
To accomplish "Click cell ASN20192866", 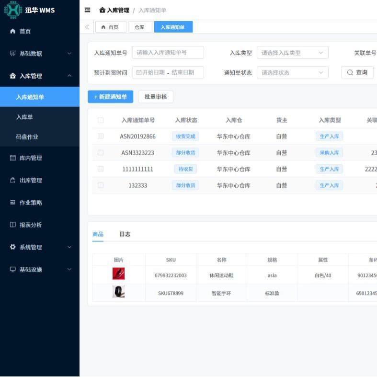I will 138,137.
